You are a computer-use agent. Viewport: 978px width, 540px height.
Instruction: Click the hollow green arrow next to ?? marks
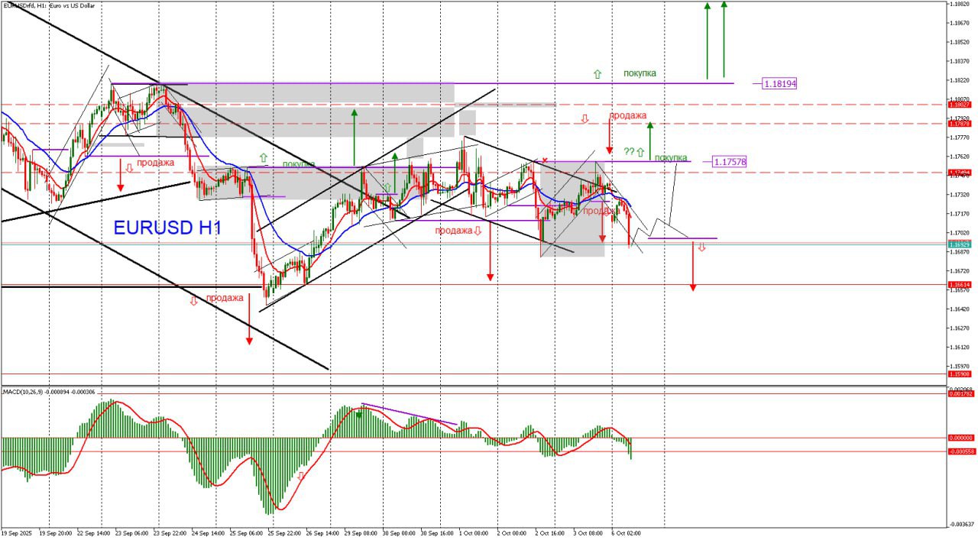point(640,152)
